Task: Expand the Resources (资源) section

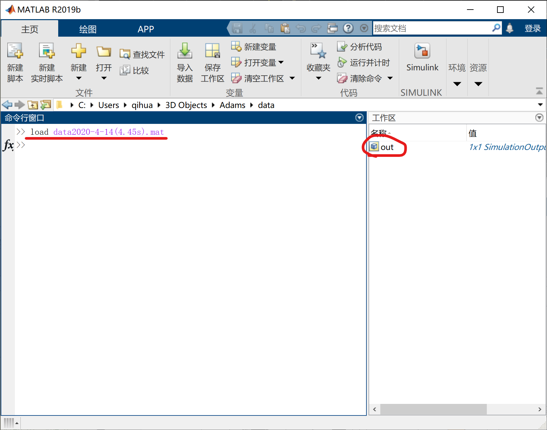Action: pyautogui.click(x=478, y=84)
